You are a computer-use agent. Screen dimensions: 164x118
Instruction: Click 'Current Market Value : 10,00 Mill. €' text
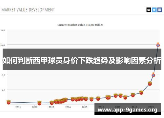(x=80, y=25)
